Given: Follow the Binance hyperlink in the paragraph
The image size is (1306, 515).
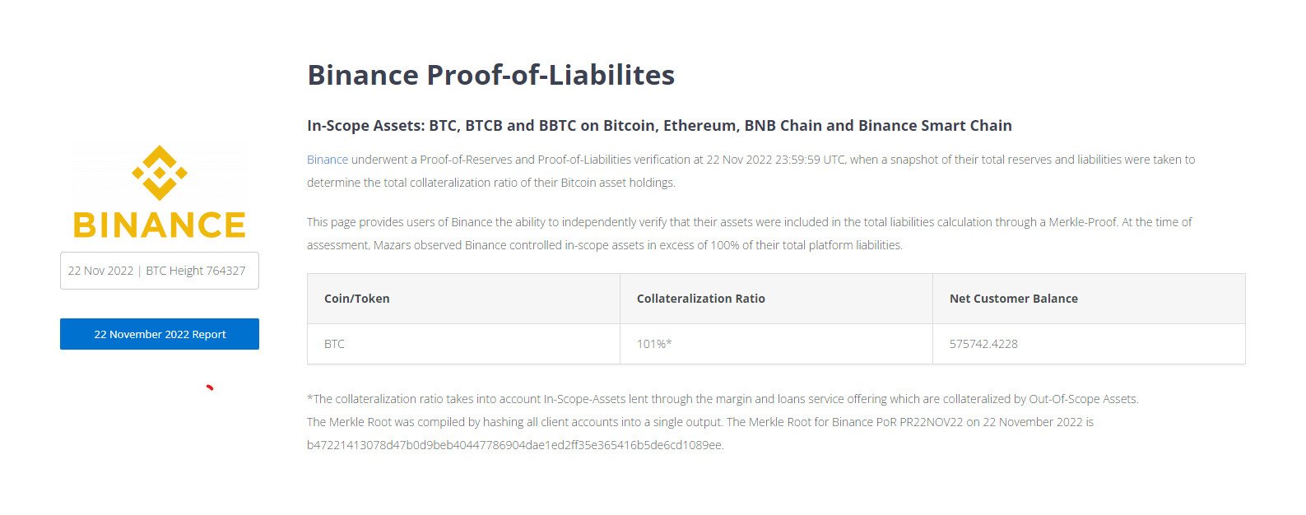Looking at the screenshot, I should coord(328,160).
